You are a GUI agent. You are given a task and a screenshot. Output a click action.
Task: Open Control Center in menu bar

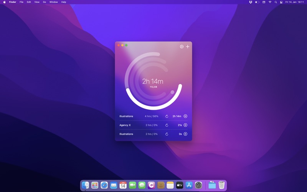click(x=281, y=2)
